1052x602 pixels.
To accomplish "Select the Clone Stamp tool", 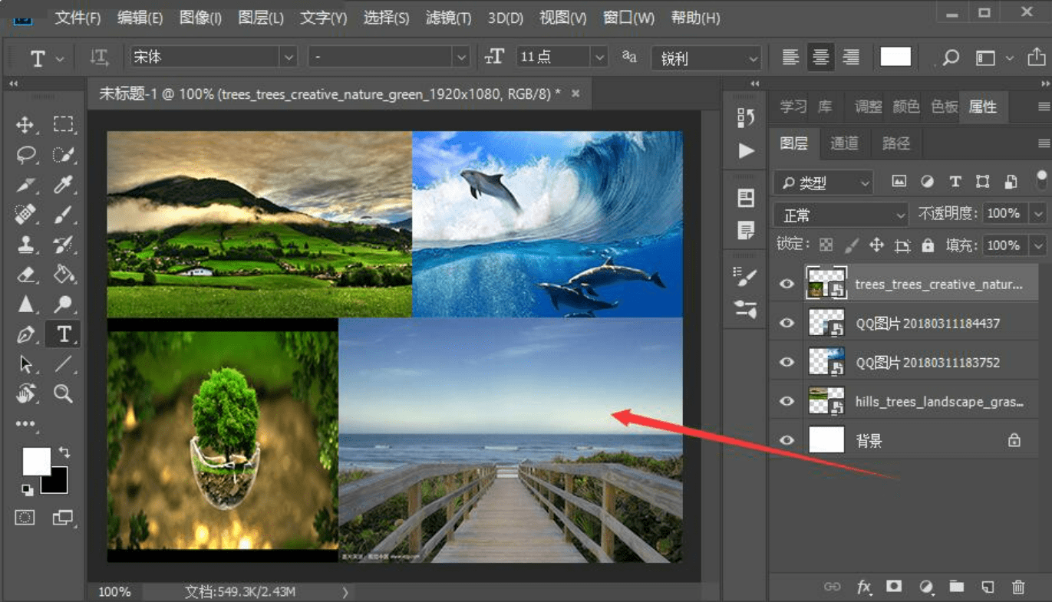I will click(x=25, y=245).
